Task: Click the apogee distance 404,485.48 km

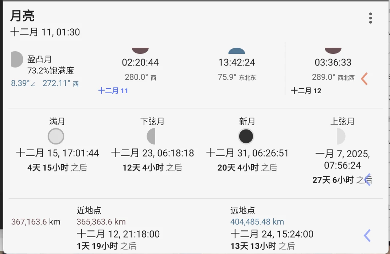Action: [257, 222]
